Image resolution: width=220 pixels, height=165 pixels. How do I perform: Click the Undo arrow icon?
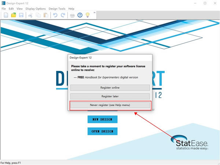click(x=55, y=15)
